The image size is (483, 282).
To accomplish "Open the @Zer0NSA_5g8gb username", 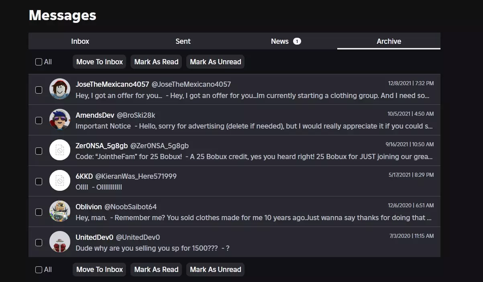I will point(159,146).
